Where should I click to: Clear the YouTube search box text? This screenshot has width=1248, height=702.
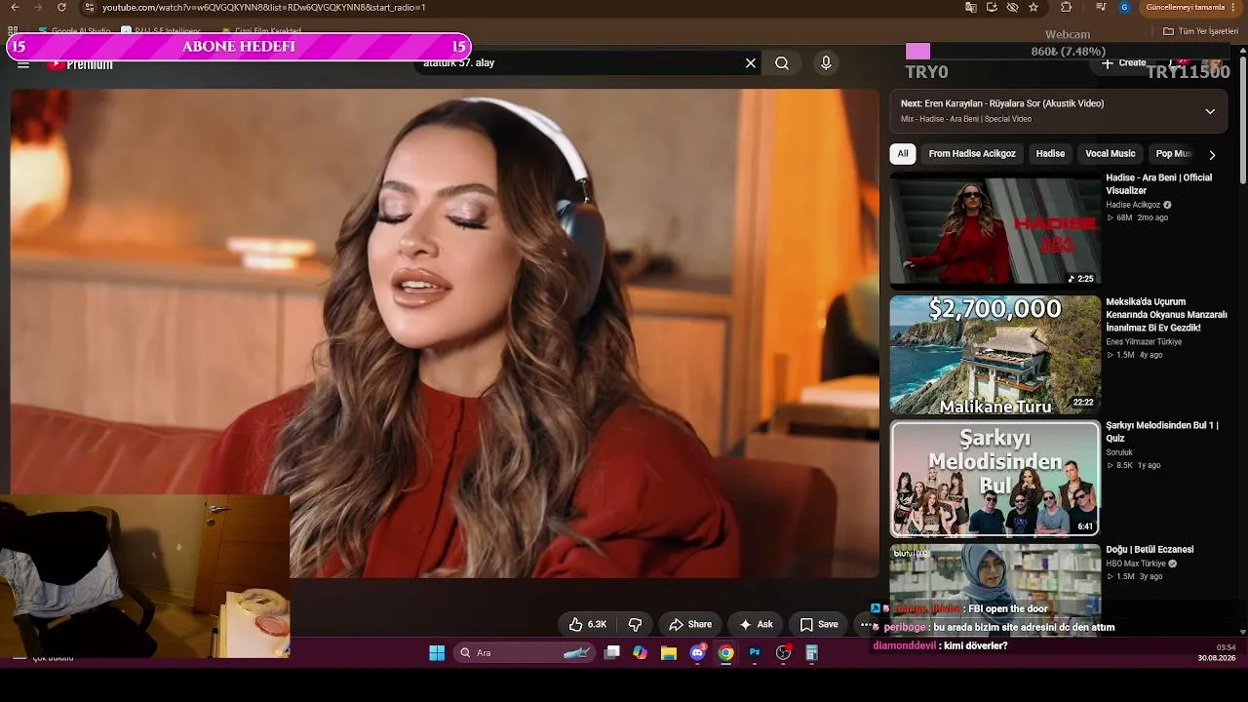[x=751, y=63]
